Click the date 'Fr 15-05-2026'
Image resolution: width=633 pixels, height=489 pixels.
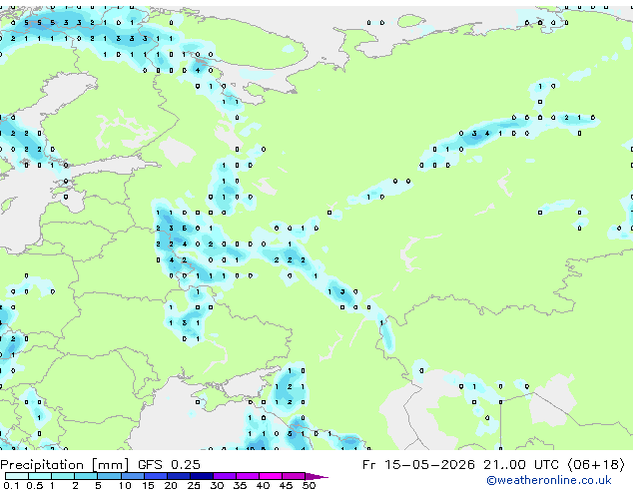click(418, 465)
